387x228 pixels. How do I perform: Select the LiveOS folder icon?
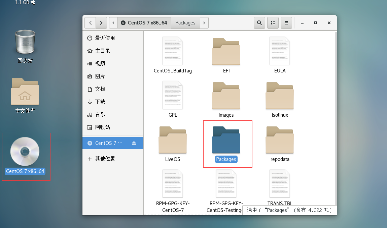coord(173,140)
